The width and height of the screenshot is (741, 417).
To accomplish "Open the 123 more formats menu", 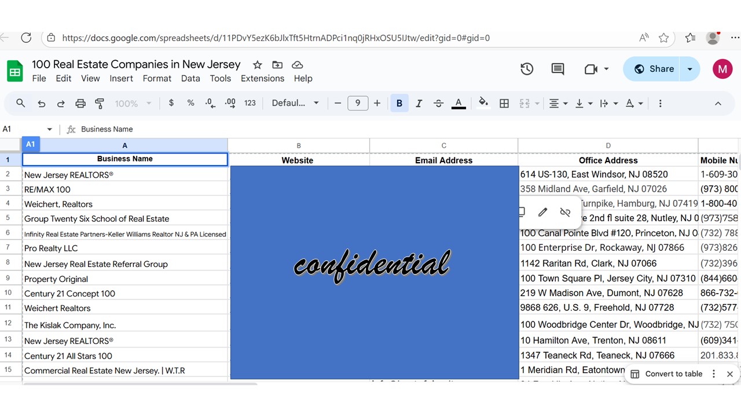I will 250,103.
